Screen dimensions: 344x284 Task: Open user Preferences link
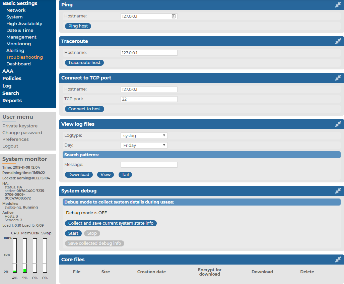pyautogui.click(x=15, y=139)
